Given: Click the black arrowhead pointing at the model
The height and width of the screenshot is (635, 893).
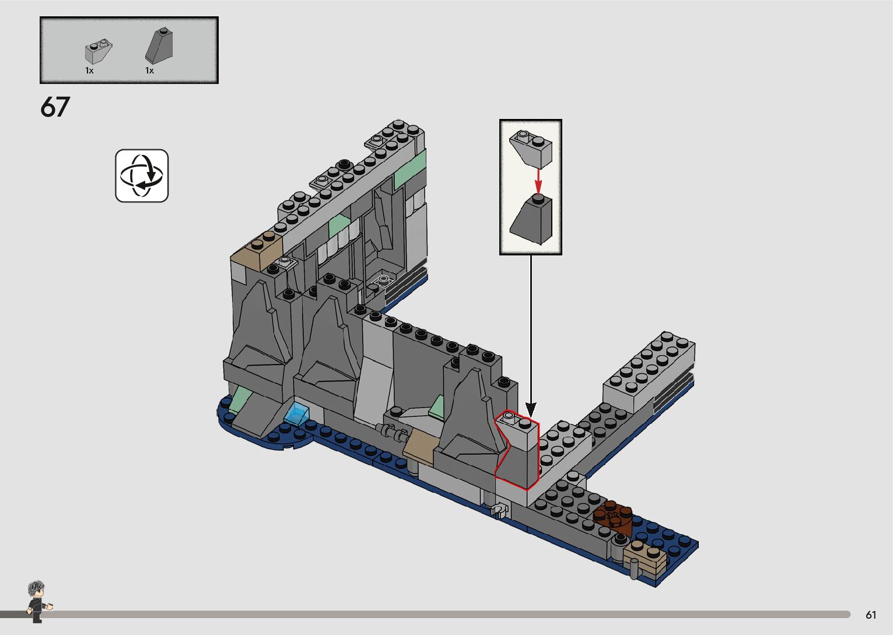Looking at the screenshot, I should [530, 409].
